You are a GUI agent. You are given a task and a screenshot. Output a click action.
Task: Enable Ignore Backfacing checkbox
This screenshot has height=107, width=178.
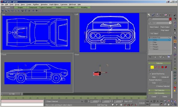tap(150, 74)
